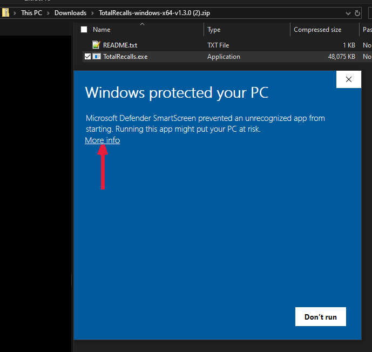Sort by the Type column header

pos(214,29)
